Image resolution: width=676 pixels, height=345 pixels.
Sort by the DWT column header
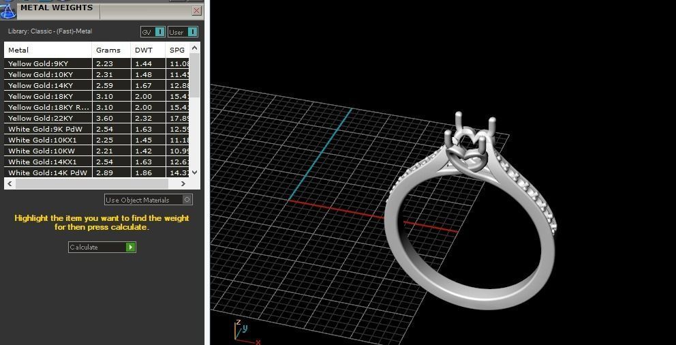(x=148, y=50)
